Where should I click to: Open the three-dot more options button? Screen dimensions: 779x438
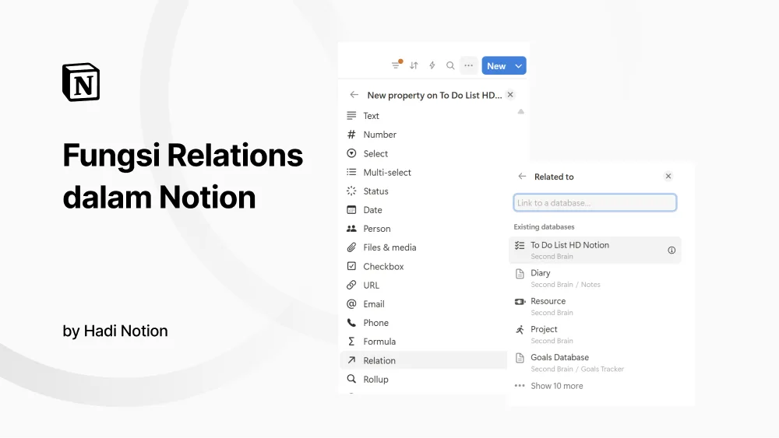click(468, 65)
